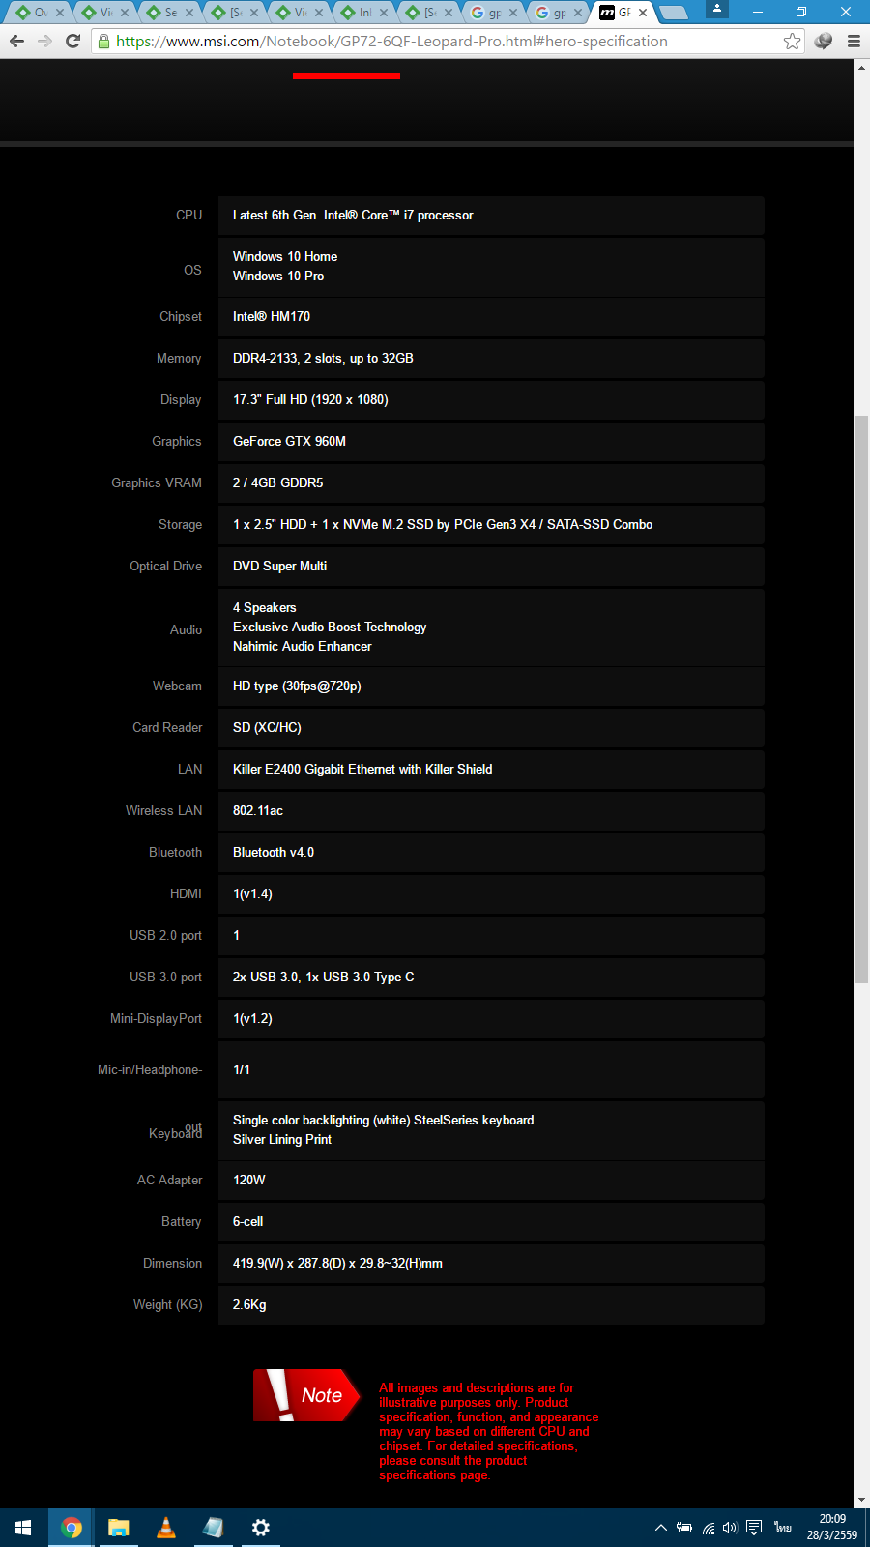Show hidden system tray icons
The width and height of the screenshot is (870, 1547).
click(x=661, y=1528)
